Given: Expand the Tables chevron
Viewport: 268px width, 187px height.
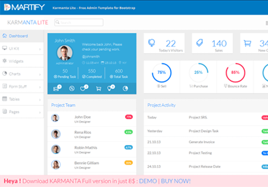Looking at the screenshot, I should coord(40,100).
